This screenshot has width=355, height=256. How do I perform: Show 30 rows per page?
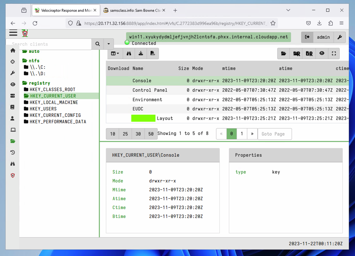138,134
